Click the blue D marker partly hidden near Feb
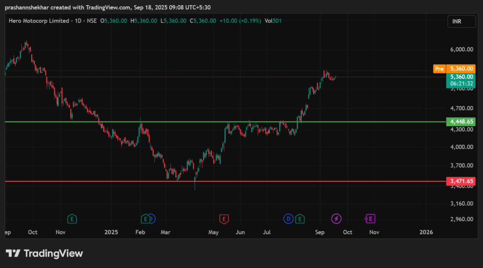The image size is (483, 268). (x=153, y=219)
